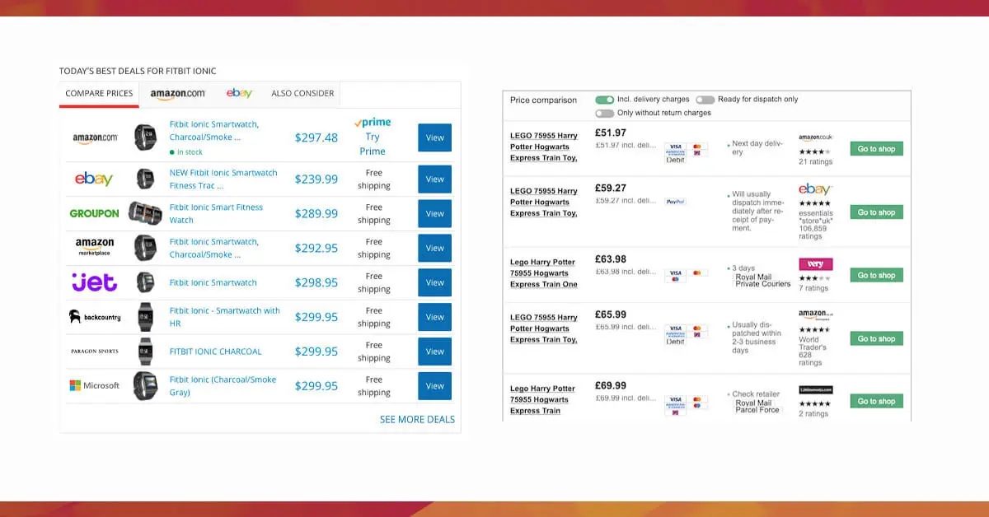Screen dimensions: 989x517
Task: Click Go to shop for the £69.99 offer
Action: (876, 401)
